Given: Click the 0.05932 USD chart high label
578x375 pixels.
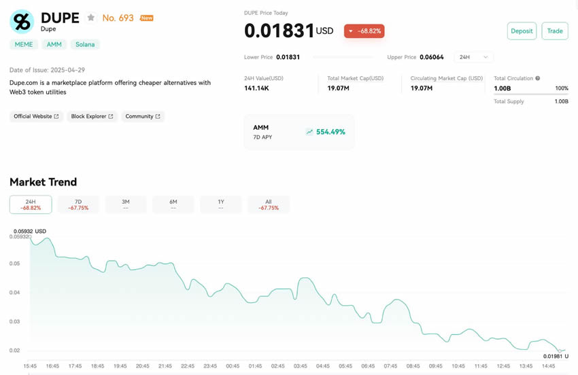Looking at the screenshot, I should pyautogui.click(x=30, y=232).
